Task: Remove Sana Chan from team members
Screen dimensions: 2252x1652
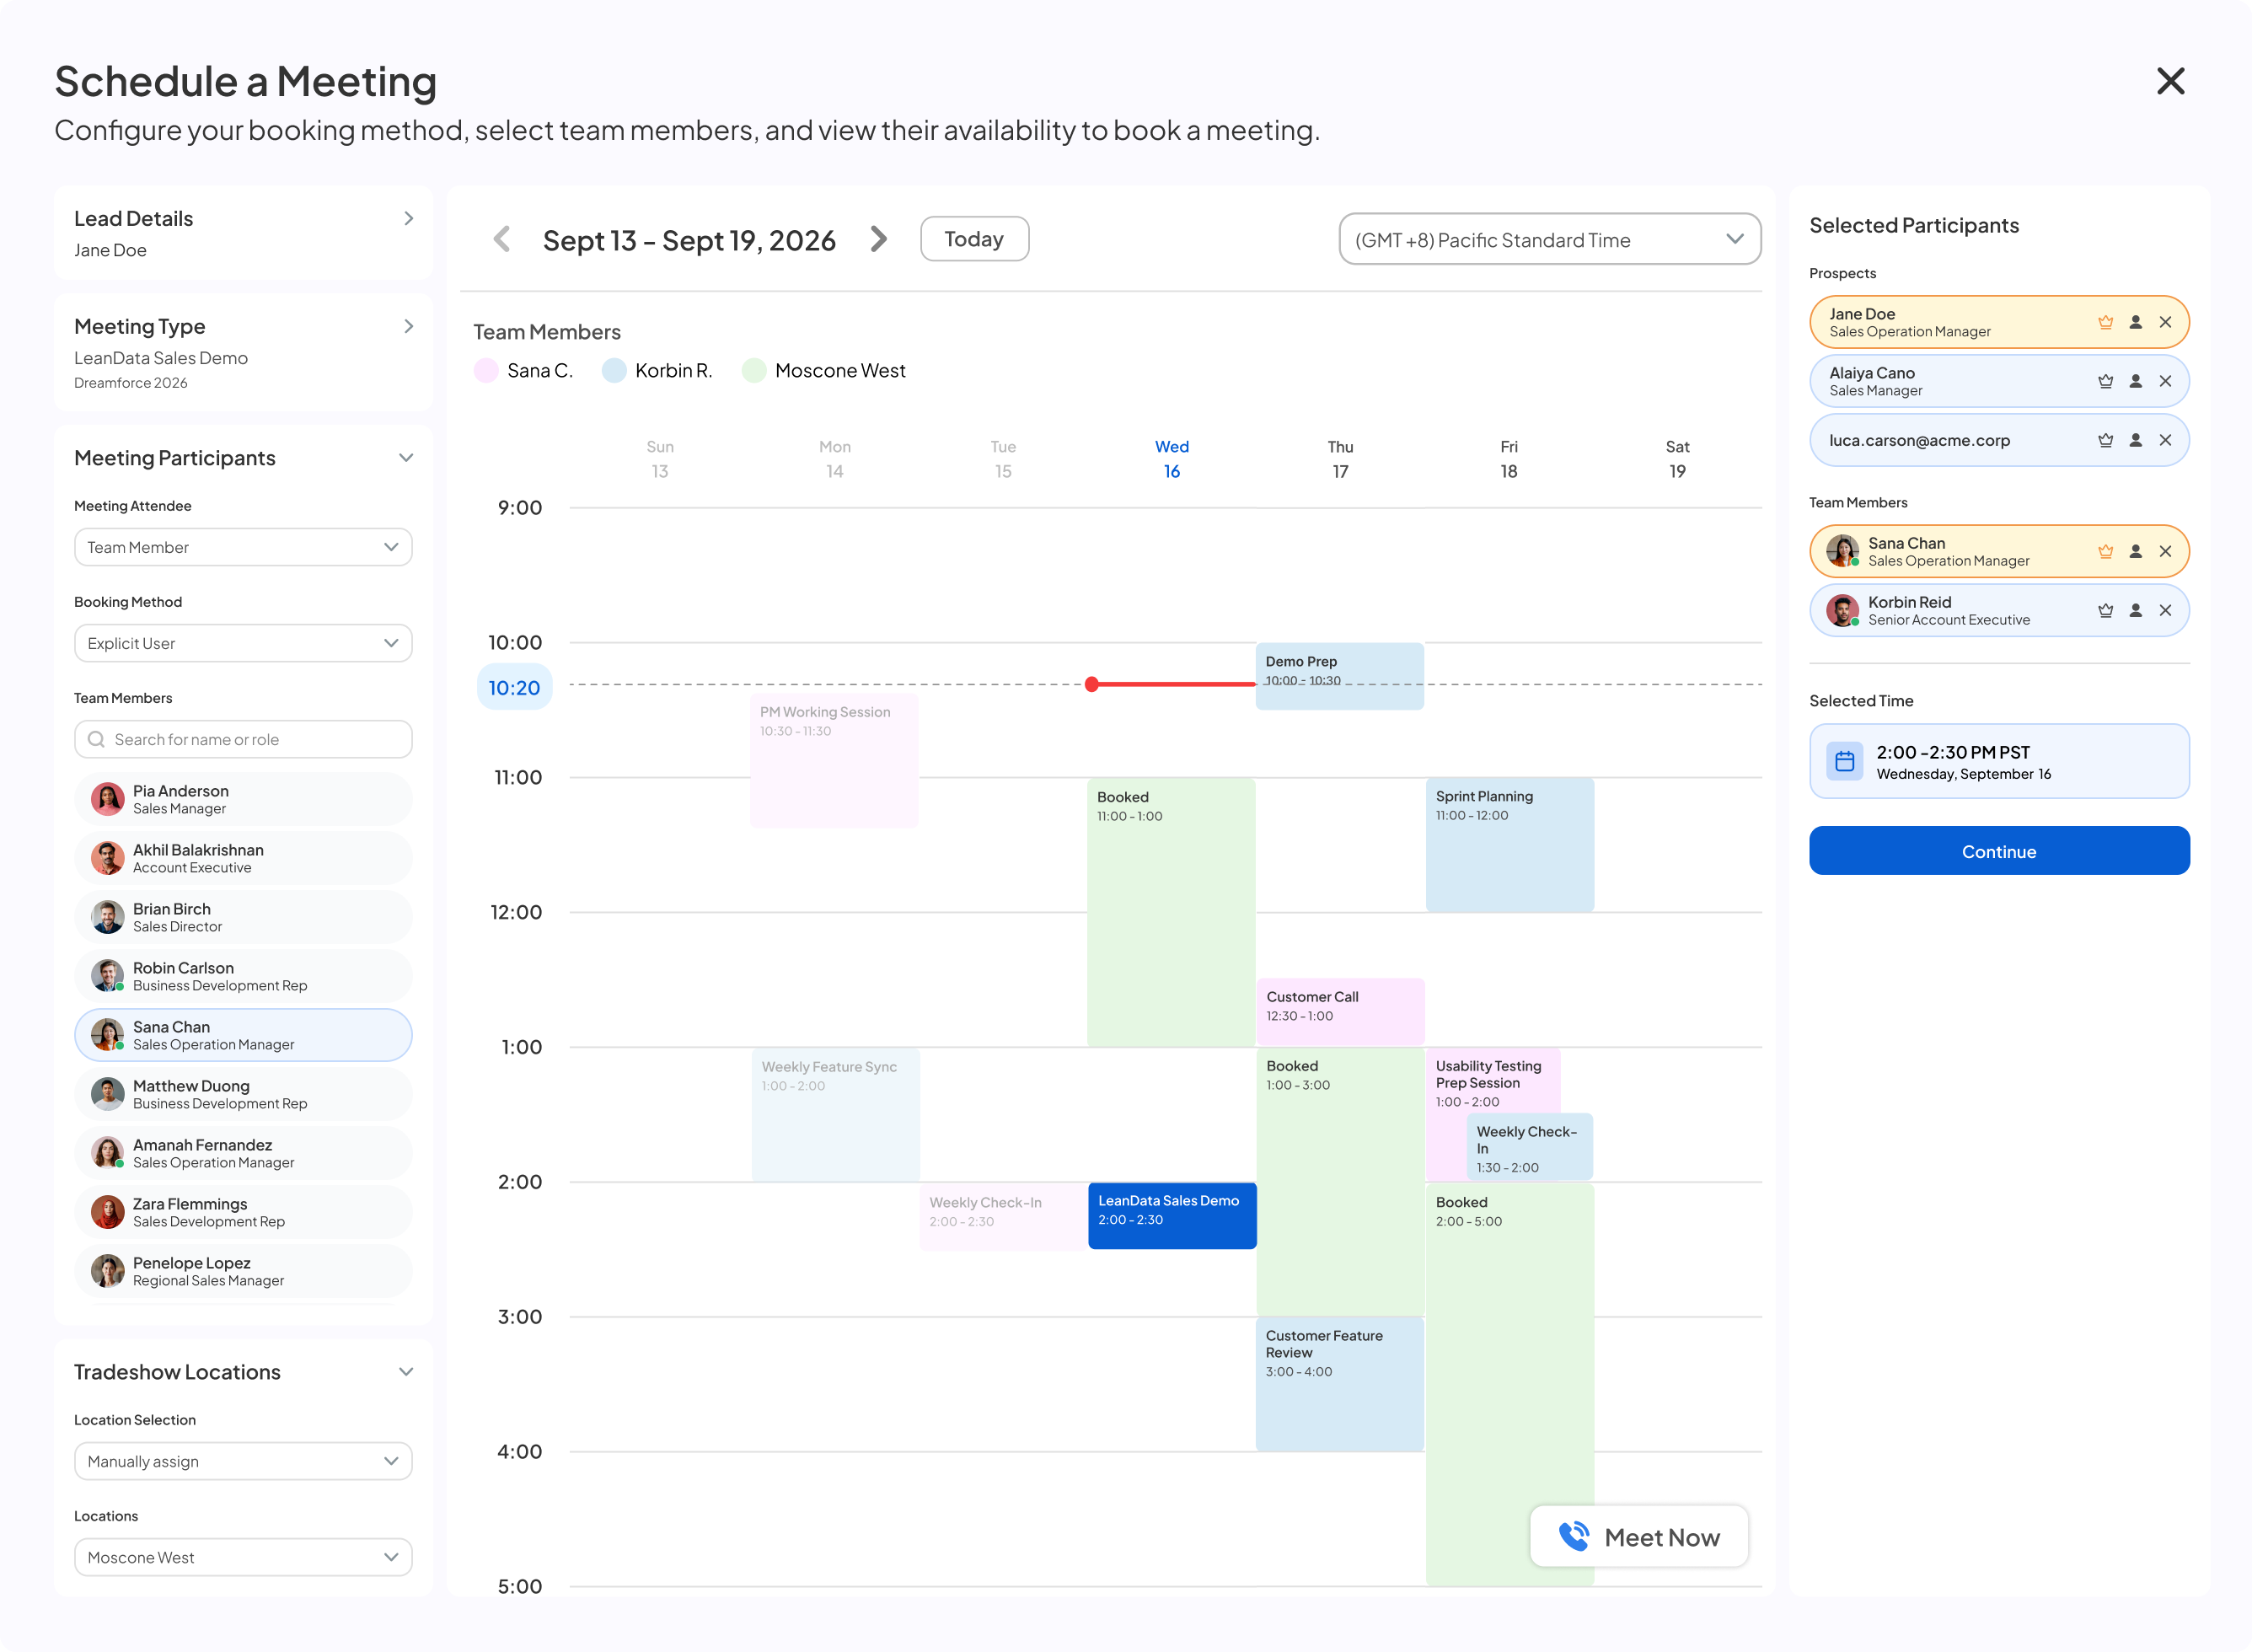Action: tap(2165, 551)
